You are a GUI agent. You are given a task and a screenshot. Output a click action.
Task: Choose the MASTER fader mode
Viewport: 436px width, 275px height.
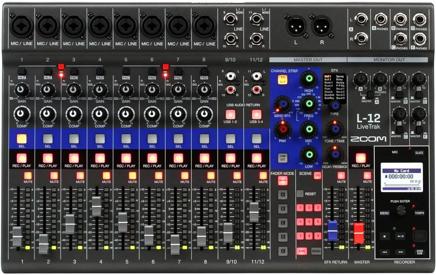[283, 181]
